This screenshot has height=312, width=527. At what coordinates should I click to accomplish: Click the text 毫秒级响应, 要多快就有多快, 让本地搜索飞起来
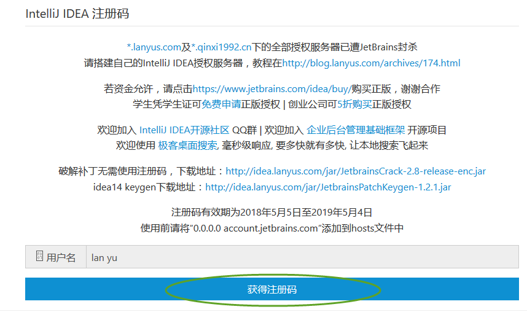click(x=325, y=146)
